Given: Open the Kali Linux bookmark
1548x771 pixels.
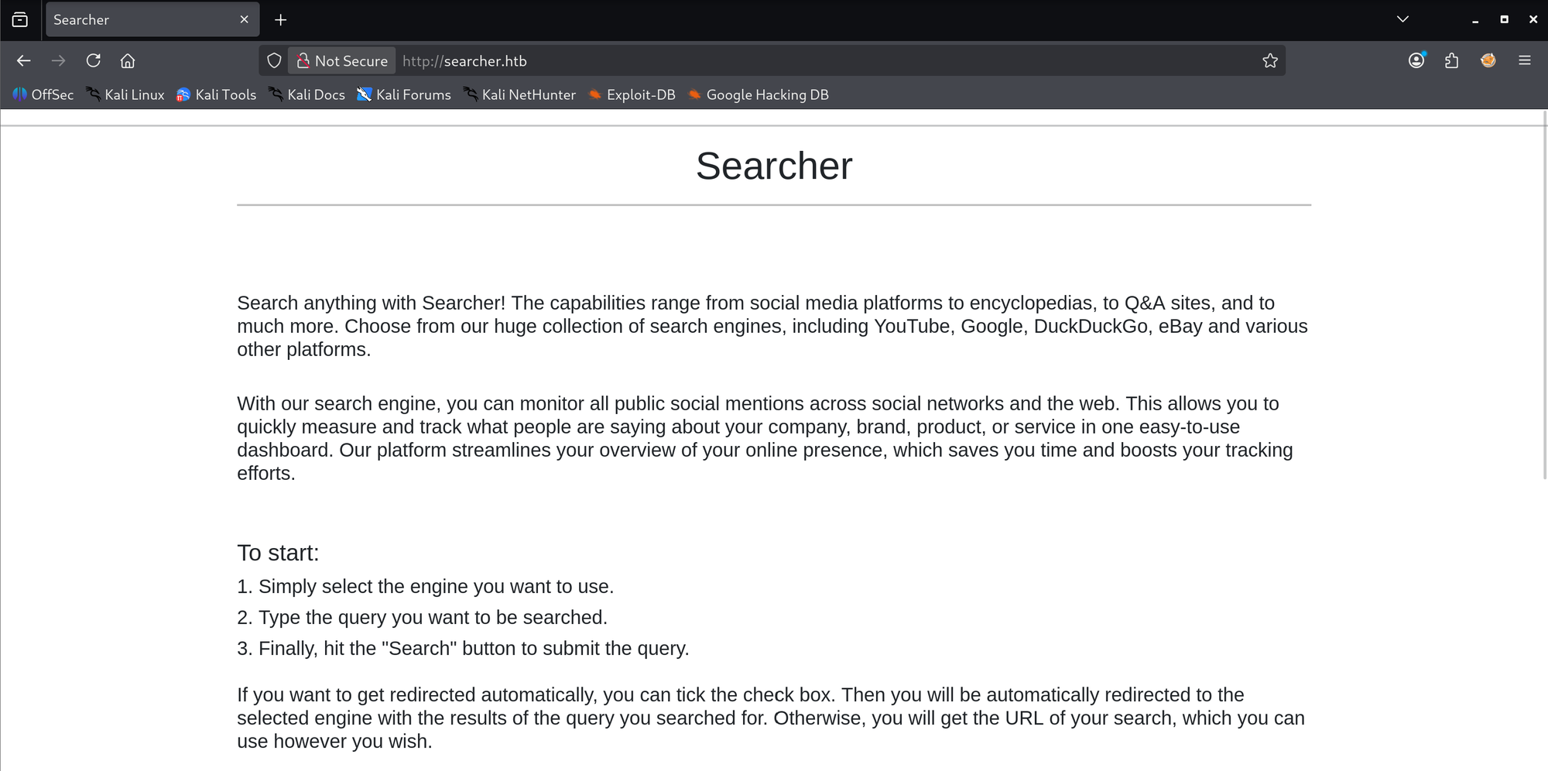Looking at the screenshot, I should tap(125, 94).
